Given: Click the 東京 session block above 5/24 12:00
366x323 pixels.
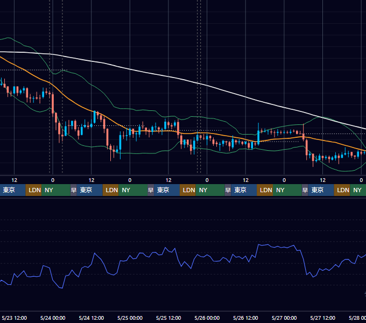Looking at the screenshot, I should point(90,190).
